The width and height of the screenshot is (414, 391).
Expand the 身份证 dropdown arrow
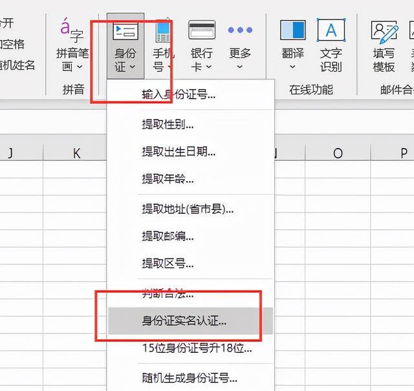pyautogui.click(x=133, y=67)
